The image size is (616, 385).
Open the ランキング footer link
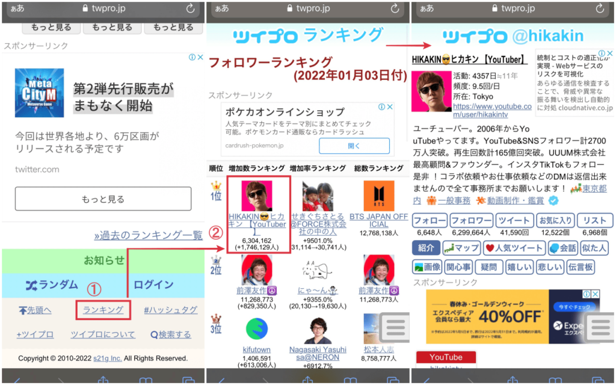(103, 310)
